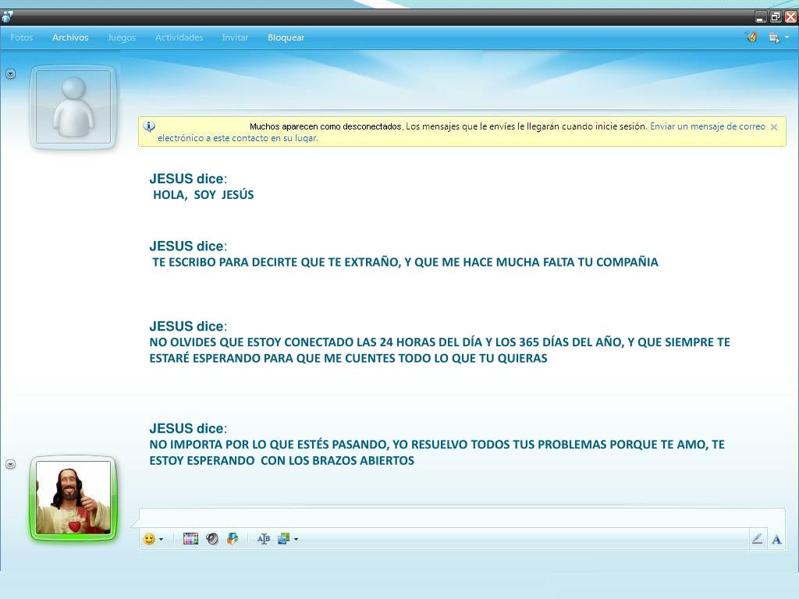Close the conversation window
Screen dimensions: 799x599
[x=791, y=17]
